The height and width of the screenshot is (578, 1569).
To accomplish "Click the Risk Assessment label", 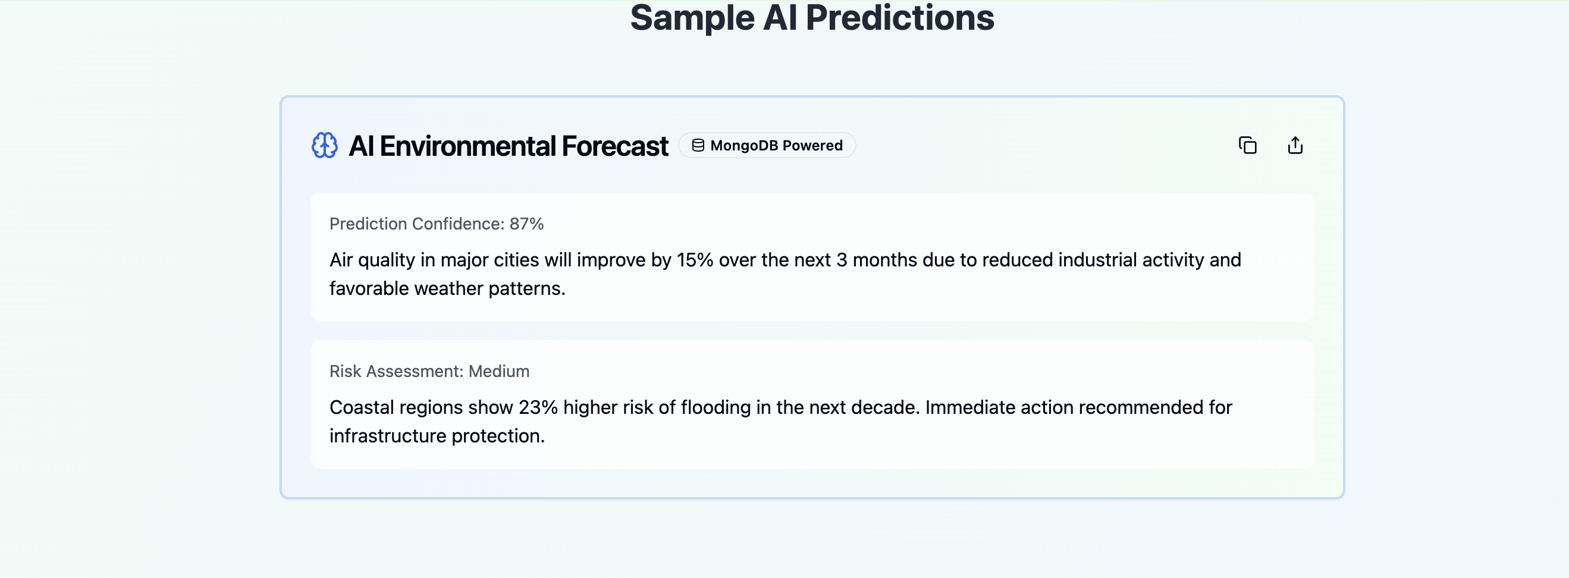I will pos(397,372).
